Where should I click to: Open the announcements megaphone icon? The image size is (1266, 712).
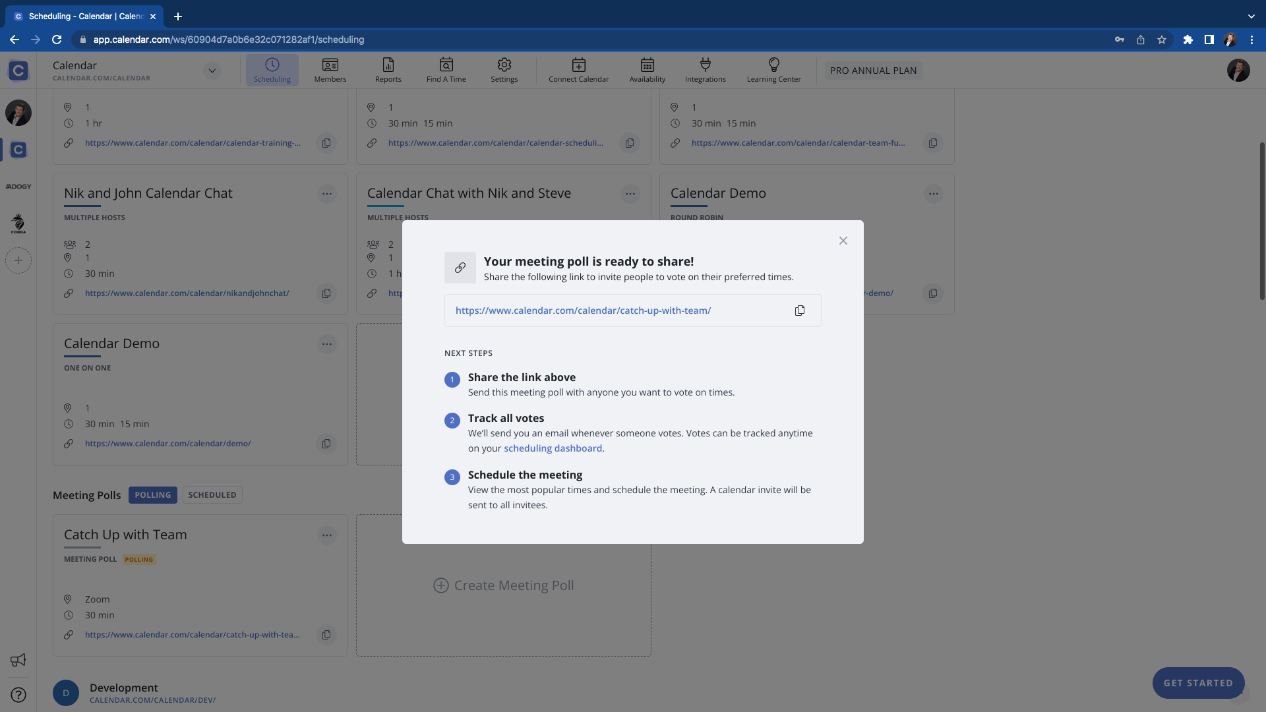(18, 660)
